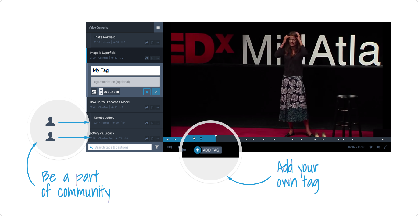Screen dimensions: 418x216
Task: Click the 01:26 timestamp of That's Awkward
Action: point(97,42)
